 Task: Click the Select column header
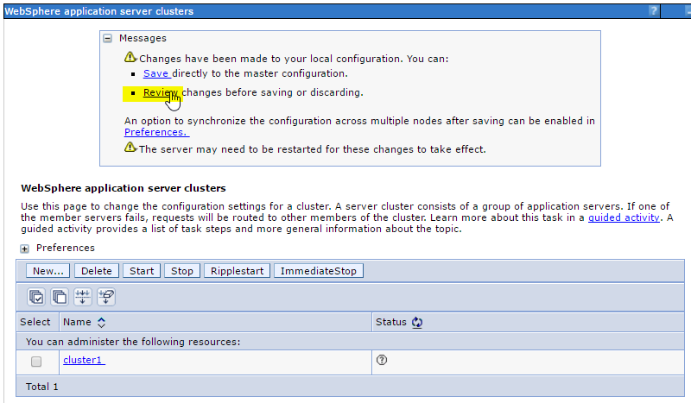click(35, 322)
